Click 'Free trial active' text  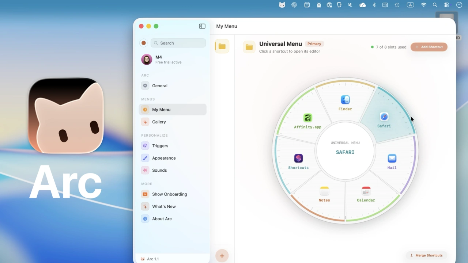point(168,62)
